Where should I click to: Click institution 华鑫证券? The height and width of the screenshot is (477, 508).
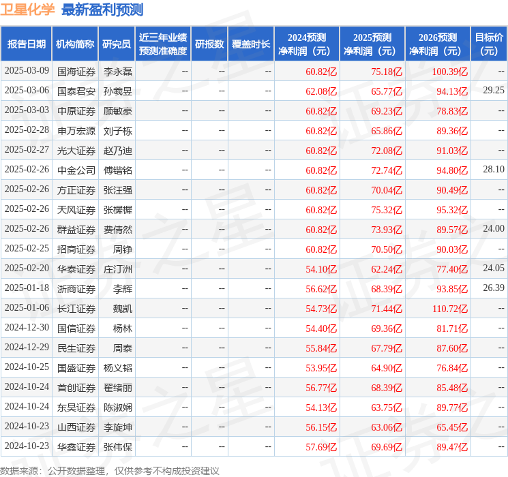pos(76,447)
